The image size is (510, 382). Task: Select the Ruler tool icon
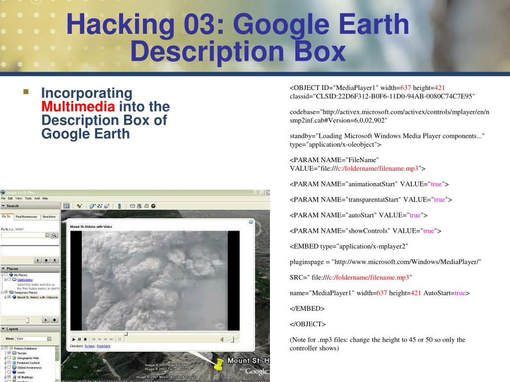(120, 206)
